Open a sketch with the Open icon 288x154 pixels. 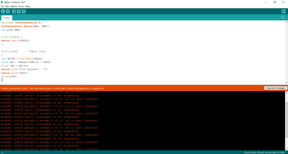point(19,11)
